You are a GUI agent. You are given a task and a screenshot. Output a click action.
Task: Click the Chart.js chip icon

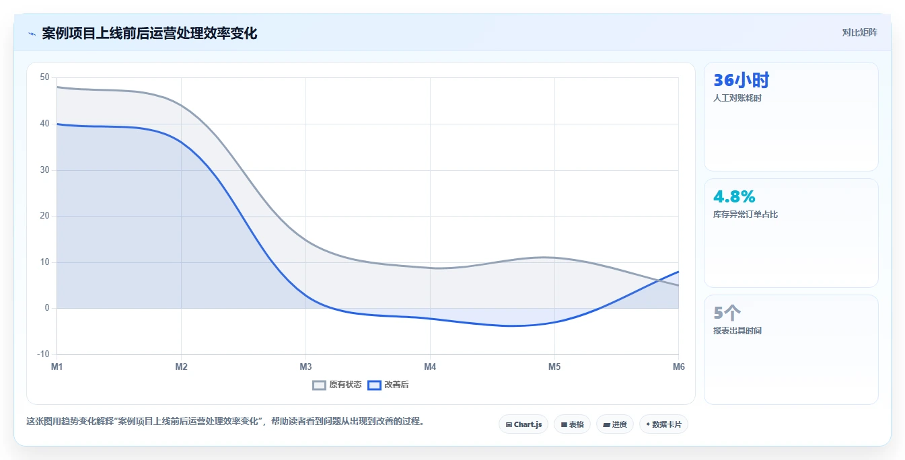pyautogui.click(x=509, y=425)
